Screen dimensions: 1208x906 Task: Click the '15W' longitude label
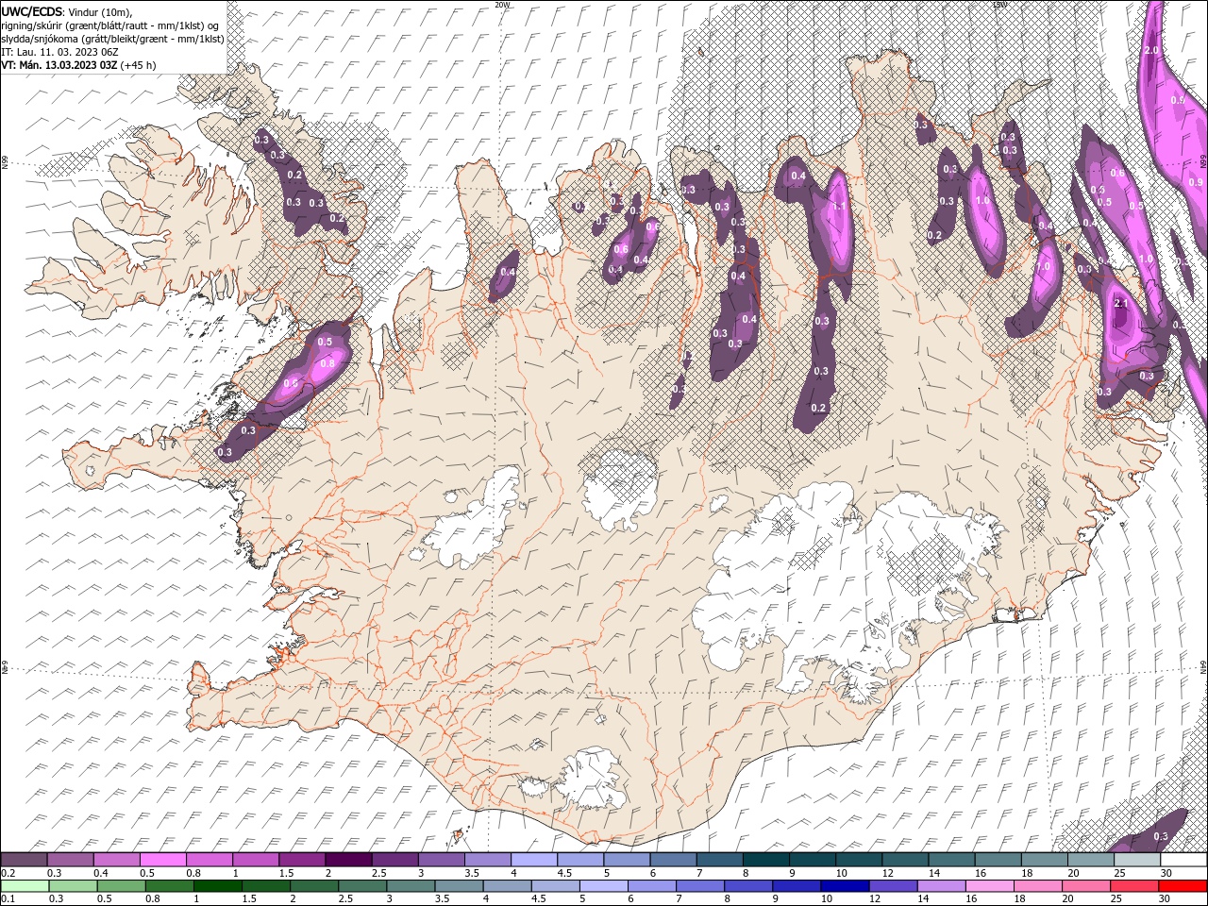tap(999, 5)
